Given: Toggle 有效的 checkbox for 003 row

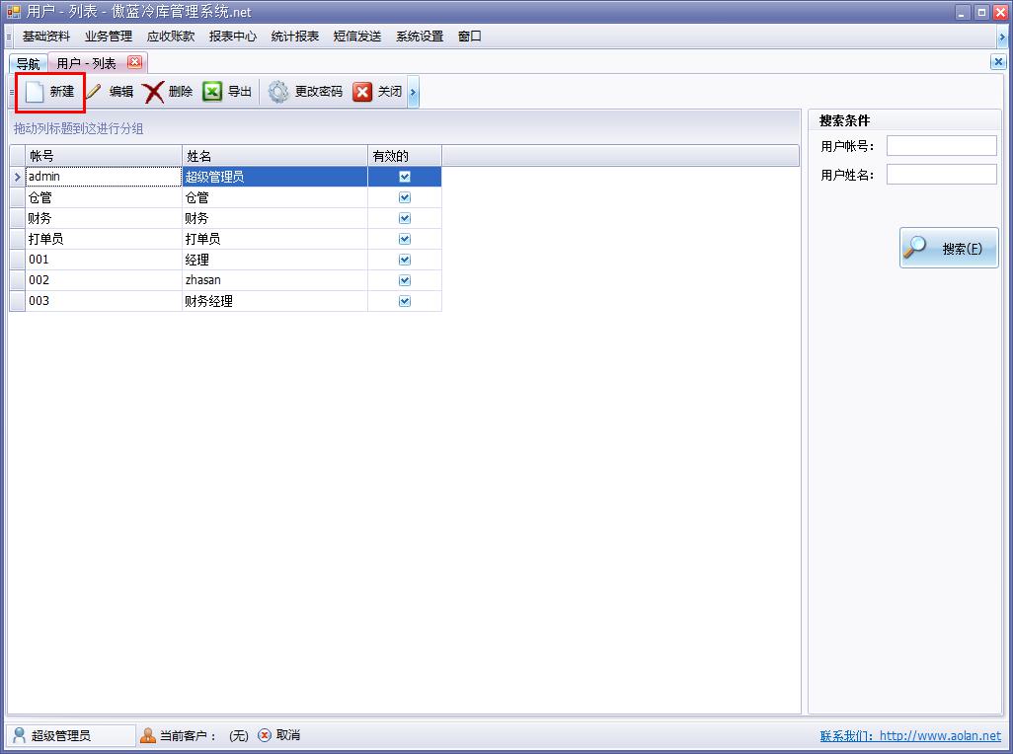Looking at the screenshot, I should [404, 301].
